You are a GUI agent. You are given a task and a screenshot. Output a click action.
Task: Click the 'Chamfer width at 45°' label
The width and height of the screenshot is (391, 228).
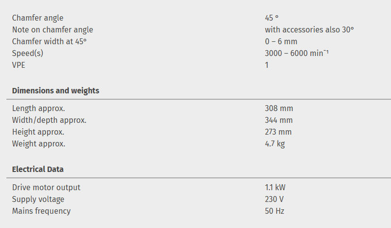49,42
